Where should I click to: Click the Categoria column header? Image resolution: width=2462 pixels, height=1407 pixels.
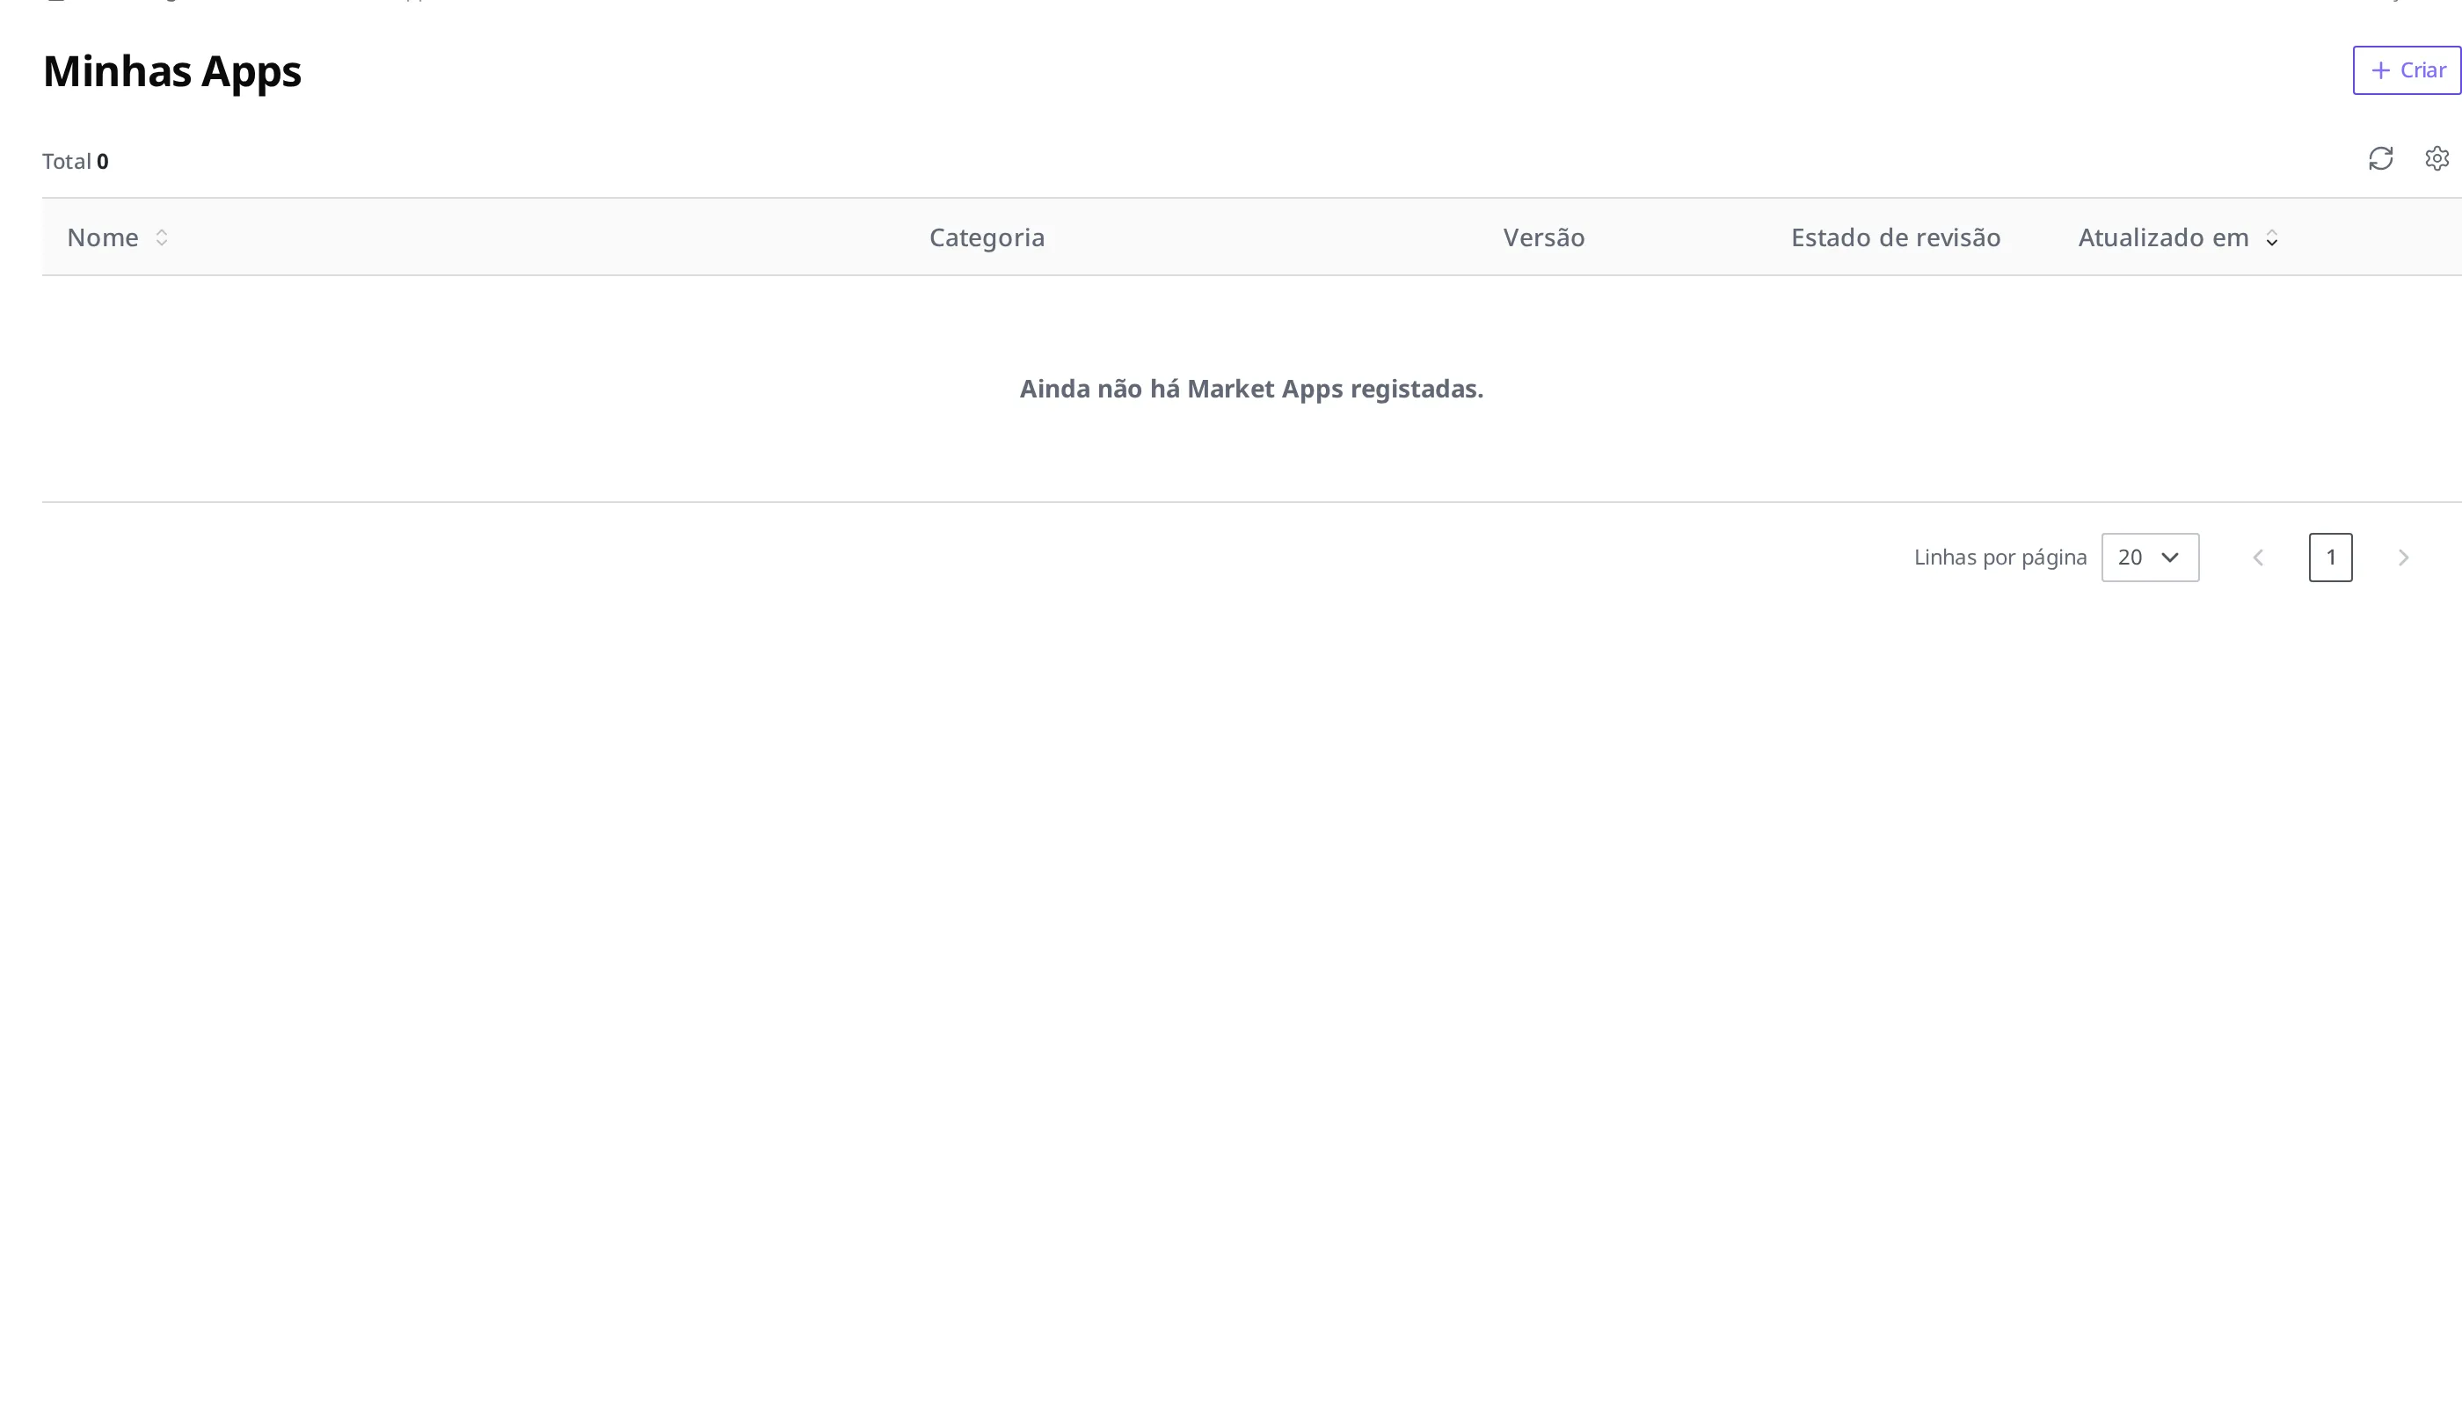tap(987, 237)
